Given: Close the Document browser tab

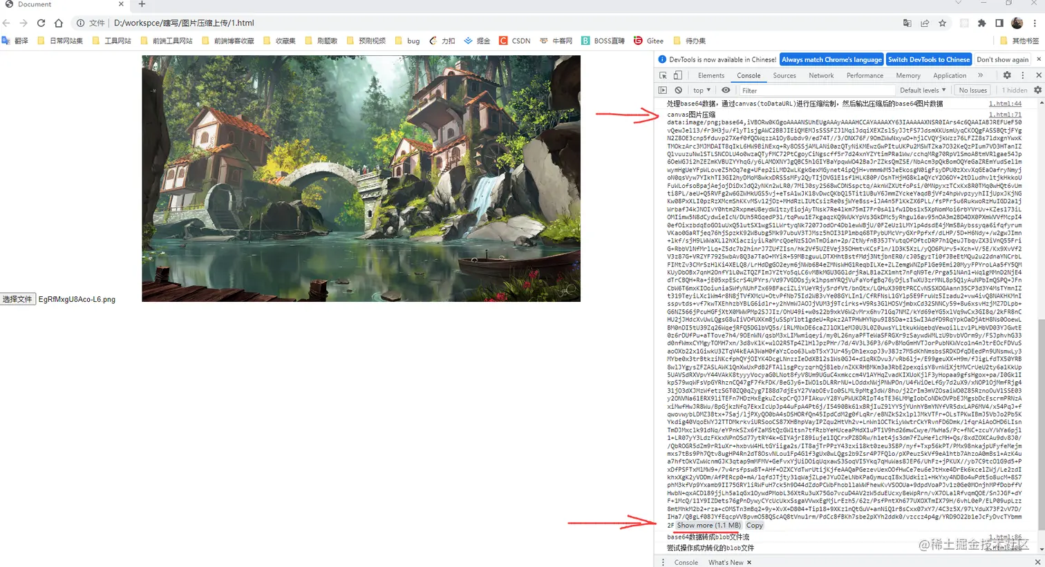Looking at the screenshot, I should (121, 4).
